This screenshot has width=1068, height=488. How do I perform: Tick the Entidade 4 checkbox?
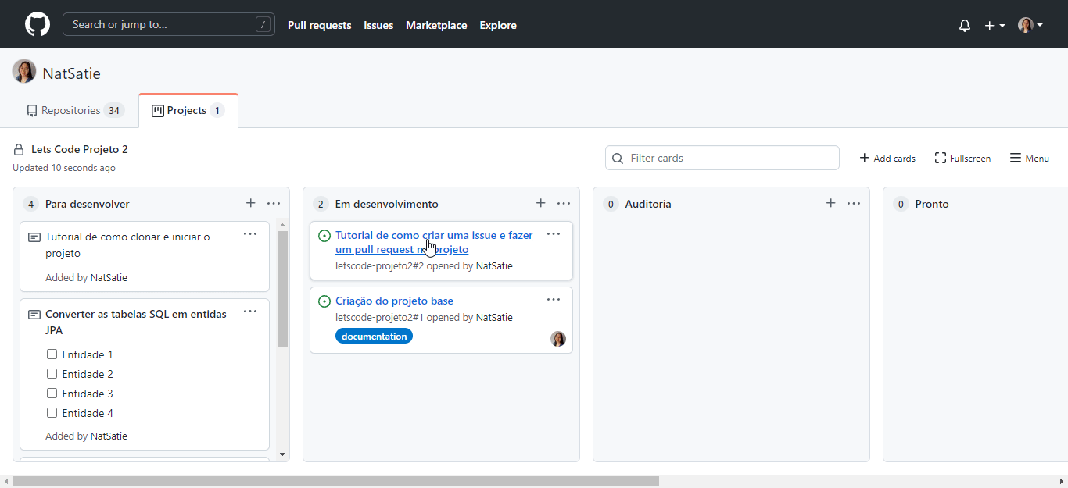click(52, 412)
